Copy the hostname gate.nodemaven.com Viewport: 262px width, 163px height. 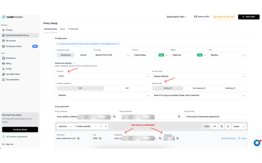78,138
